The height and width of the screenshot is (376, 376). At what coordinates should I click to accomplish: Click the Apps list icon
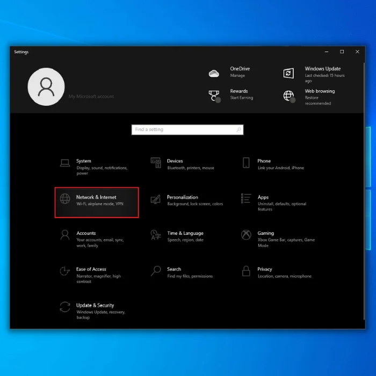click(x=246, y=199)
